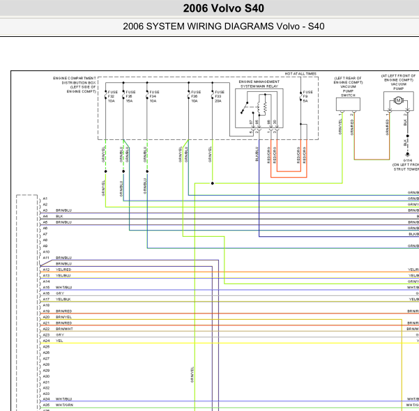419x411 pixels.
Task: Click the '2006 SYSTEM WIRING DIAGRAMS Volvo - S40' subtitle
Action: coord(224,26)
